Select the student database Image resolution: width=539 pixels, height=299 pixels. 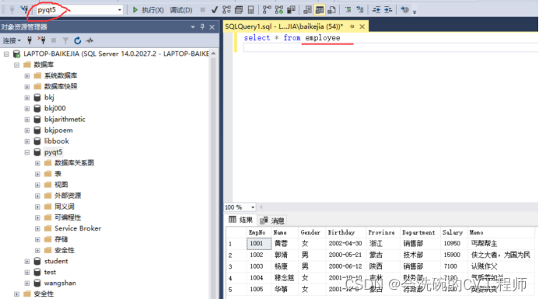pos(56,261)
